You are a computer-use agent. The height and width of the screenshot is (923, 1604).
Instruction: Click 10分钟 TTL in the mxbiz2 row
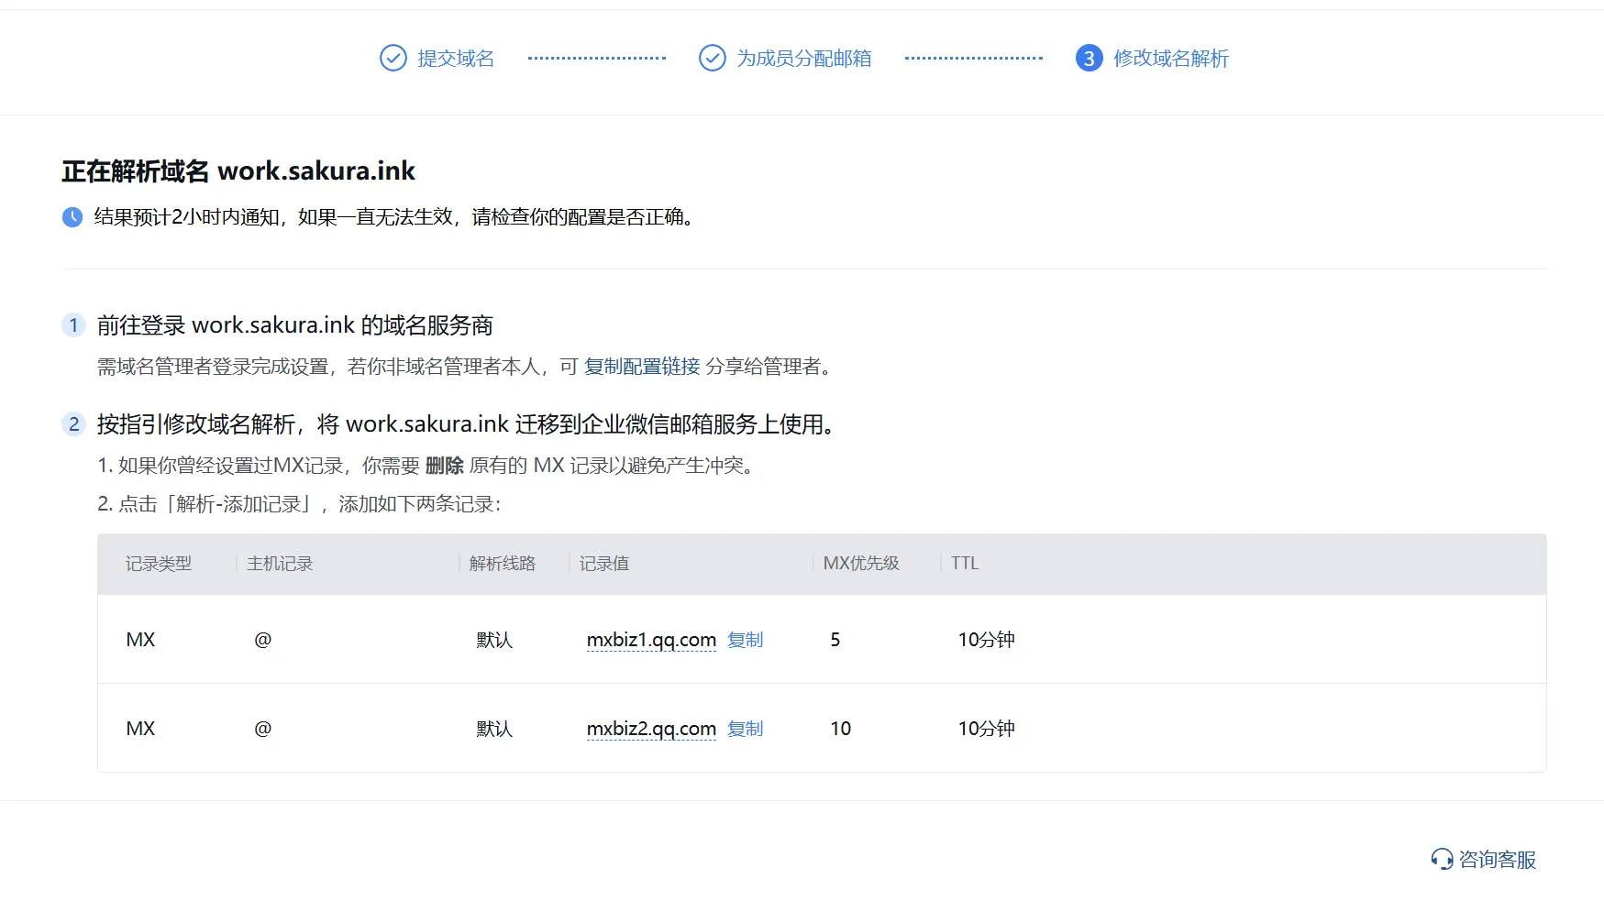[x=987, y=729]
